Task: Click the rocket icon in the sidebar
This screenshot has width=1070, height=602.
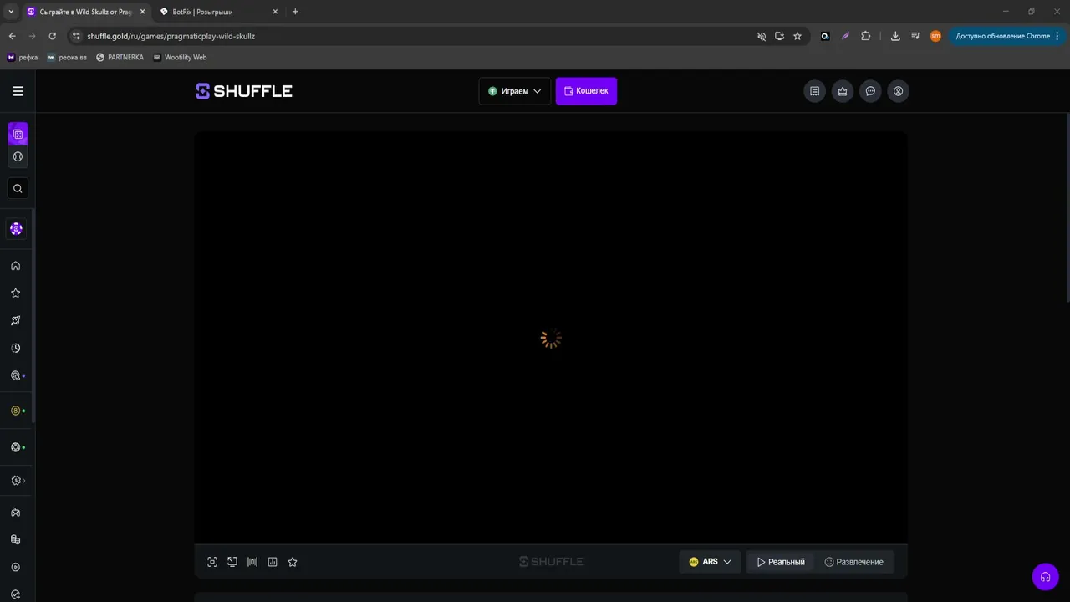Action: 15,321
